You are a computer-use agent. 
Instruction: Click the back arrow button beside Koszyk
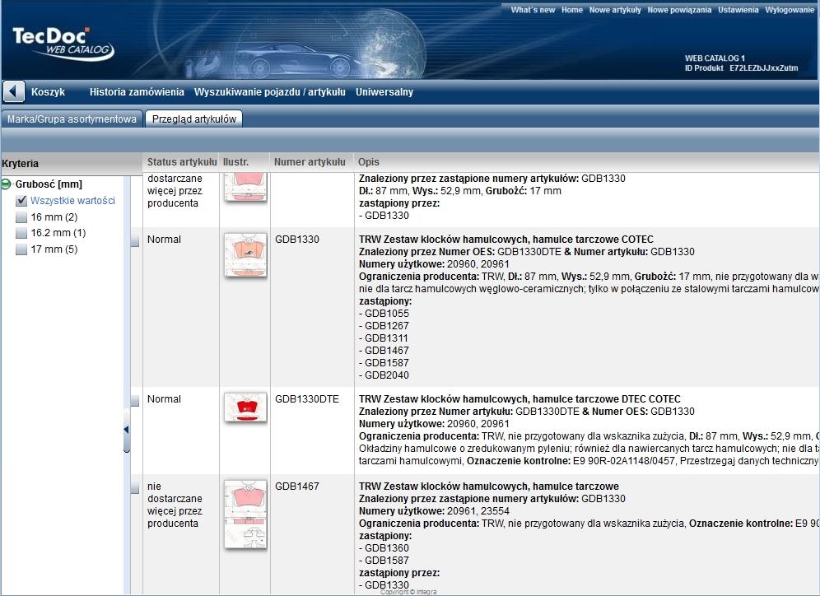pos(14,92)
